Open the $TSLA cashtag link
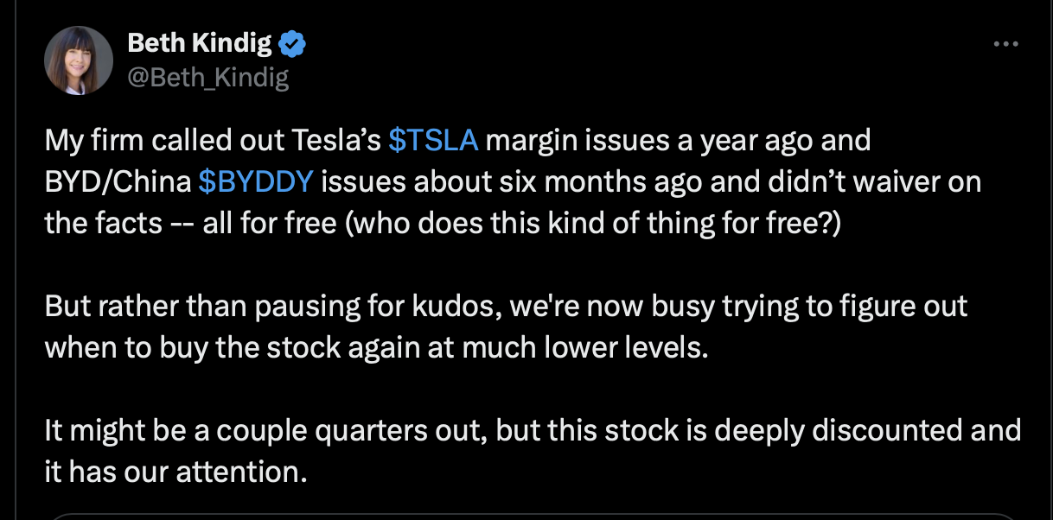This screenshot has width=1053, height=520. coord(433,141)
